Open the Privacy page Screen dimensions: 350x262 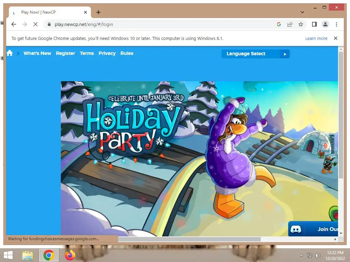click(x=107, y=53)
